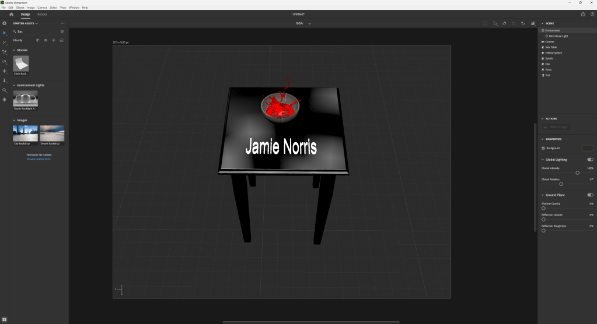Select the Magic Wand tool
Screen dimensions: 597x324
tap(5, 43)
